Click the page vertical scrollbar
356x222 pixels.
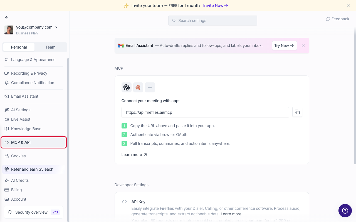pos(355,96)
